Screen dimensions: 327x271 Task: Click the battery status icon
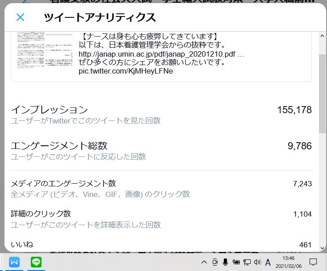[x=236, y=262]
